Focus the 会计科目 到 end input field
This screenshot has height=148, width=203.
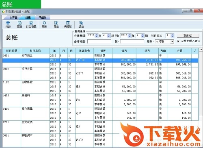coord(132,41)
